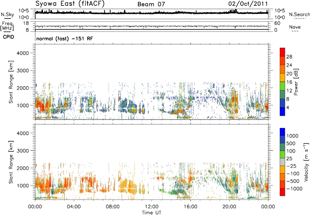Click the "Power [dB]" color bar title
The image size is (310, 215).
pyautogui.click(x=296, y=82)
